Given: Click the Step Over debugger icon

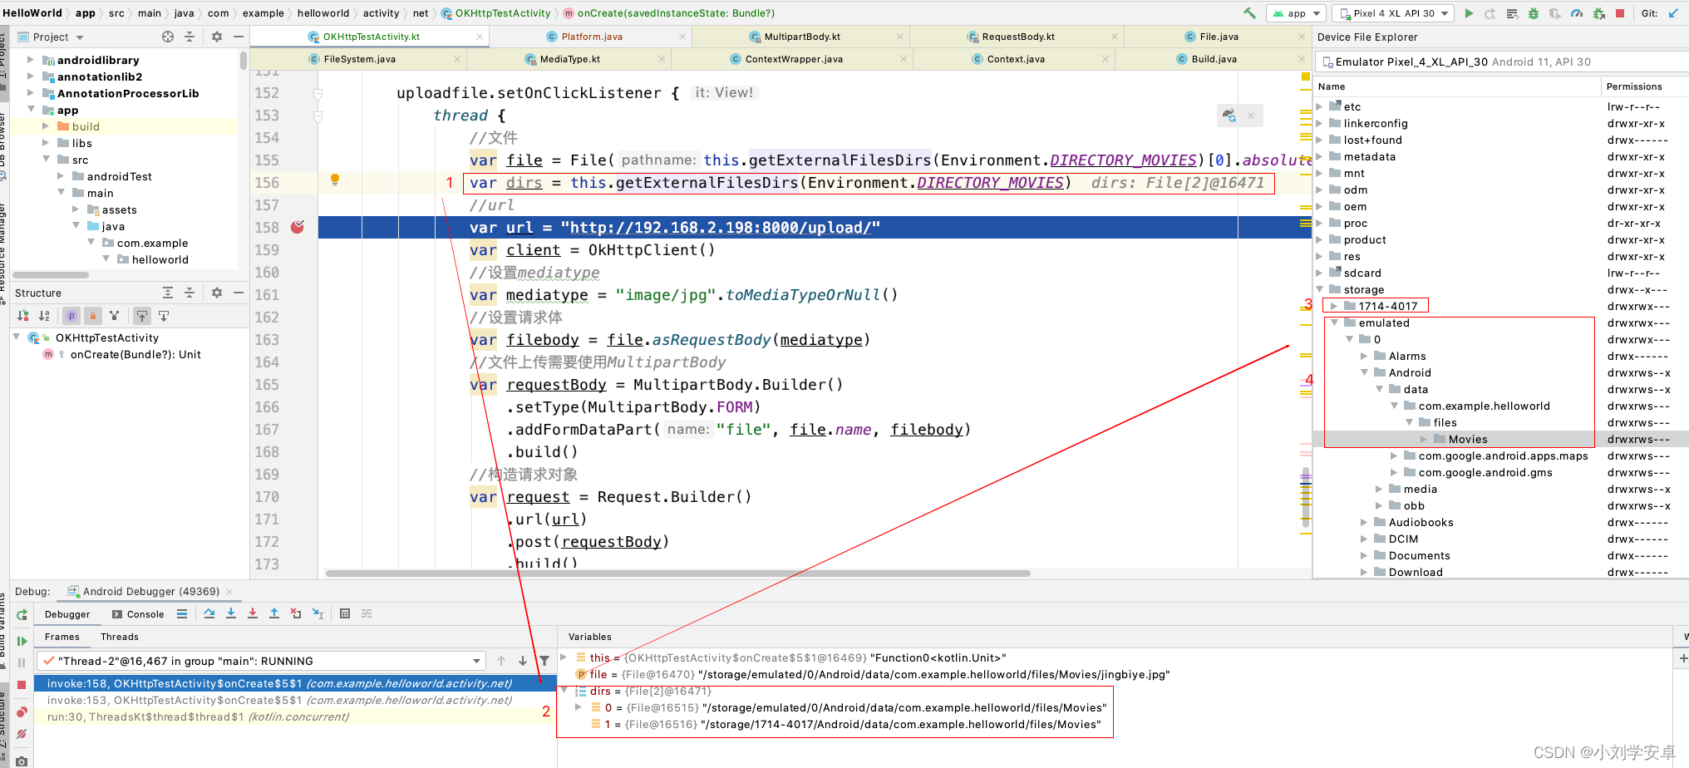Looking at the screenshot, I should pos(209,613).
